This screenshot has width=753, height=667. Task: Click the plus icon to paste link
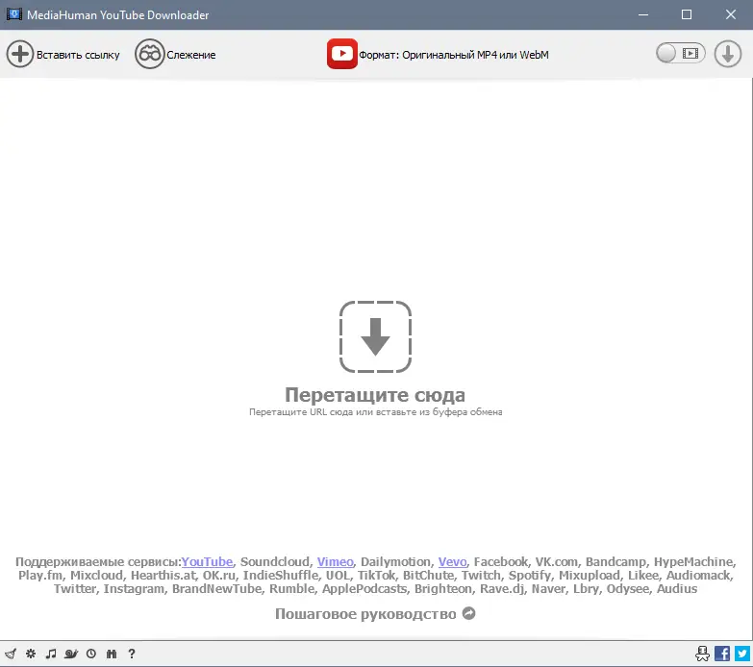point(19,54)
